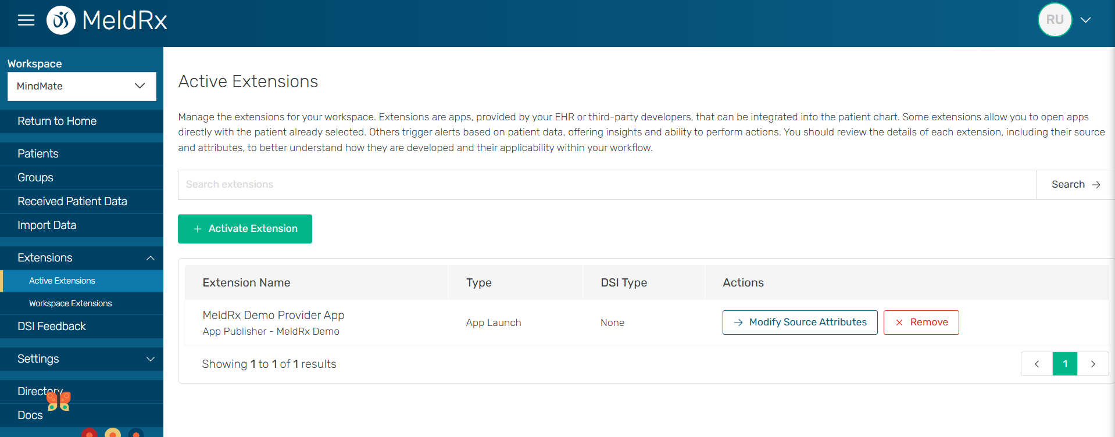Click the MeldRx Demo Provider App name
This screenshot has width=1115, height=437.
pos(273,315)
